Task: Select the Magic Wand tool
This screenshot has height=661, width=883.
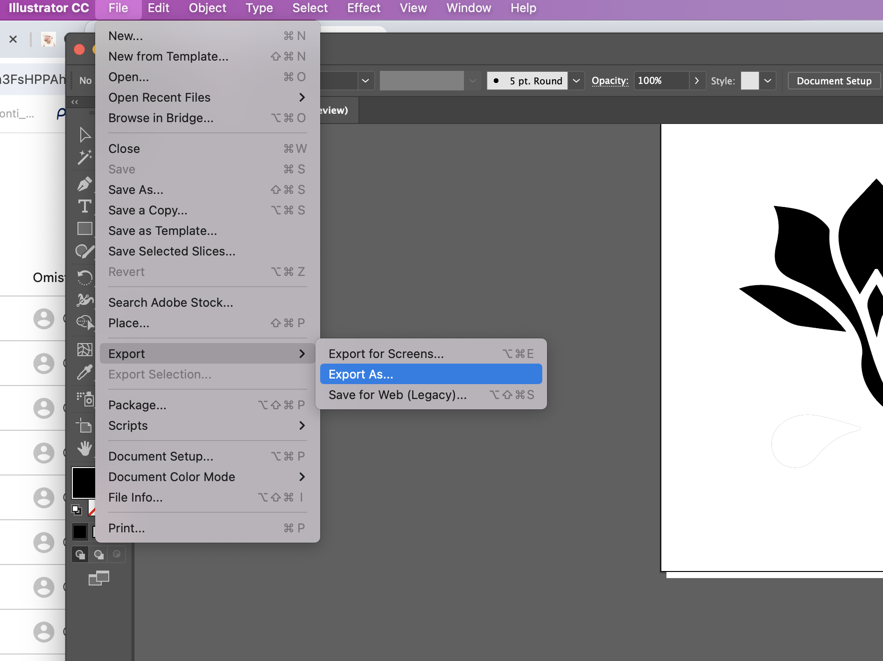Action: click(x=84, y=157)
